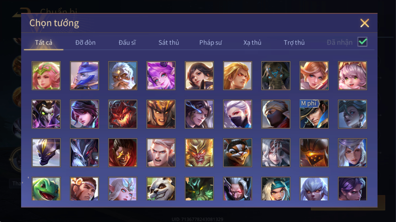The height and width of the screenshot is (222, 396).
Task: Switch to the 'Đỡ đòn' tab
Action: click(x=85, y=42)
